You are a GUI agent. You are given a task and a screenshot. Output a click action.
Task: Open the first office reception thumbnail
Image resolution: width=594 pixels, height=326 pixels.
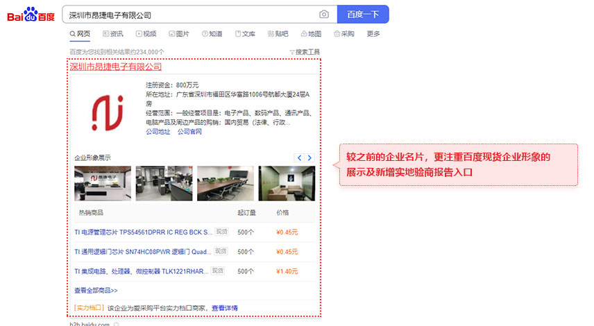(x=102, y=184)
